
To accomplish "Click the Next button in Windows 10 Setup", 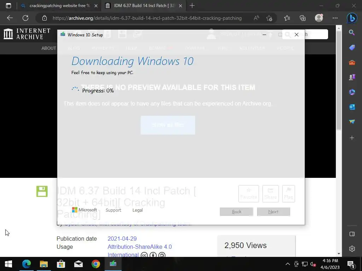I will [x=273, y=212].
